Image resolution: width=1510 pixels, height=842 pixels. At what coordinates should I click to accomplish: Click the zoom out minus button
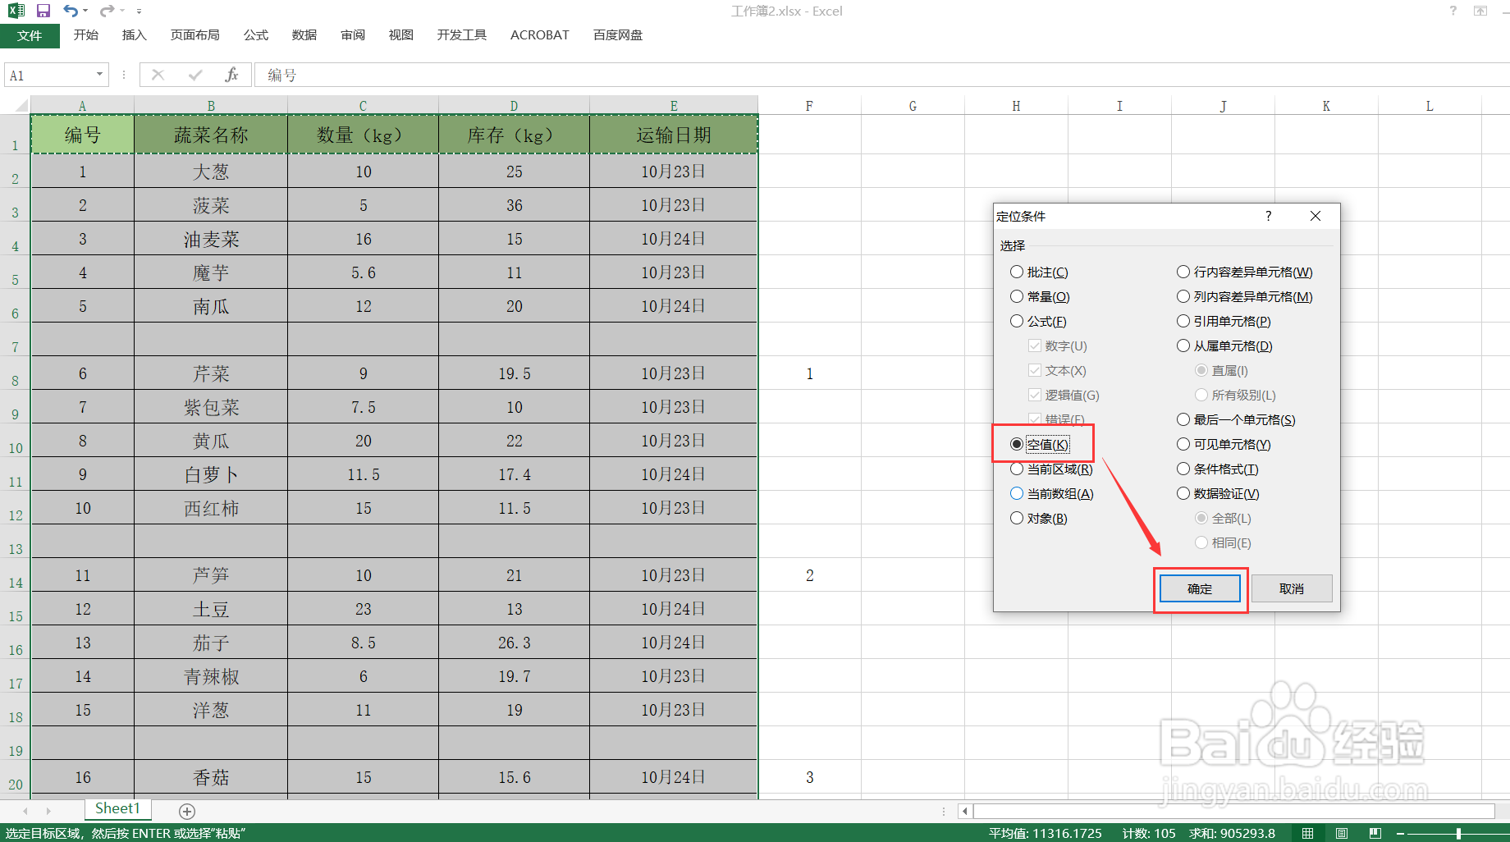(1401, 833)
